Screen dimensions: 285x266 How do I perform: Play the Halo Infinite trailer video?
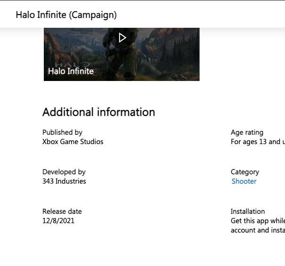point(122,38)
